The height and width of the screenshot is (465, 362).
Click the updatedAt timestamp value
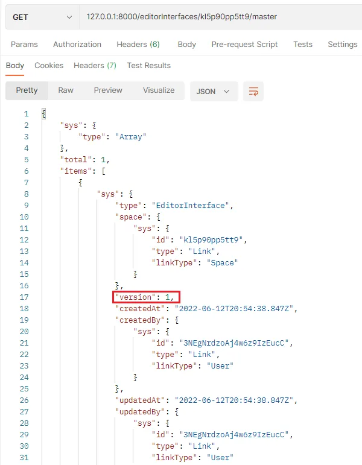[234, 400]
